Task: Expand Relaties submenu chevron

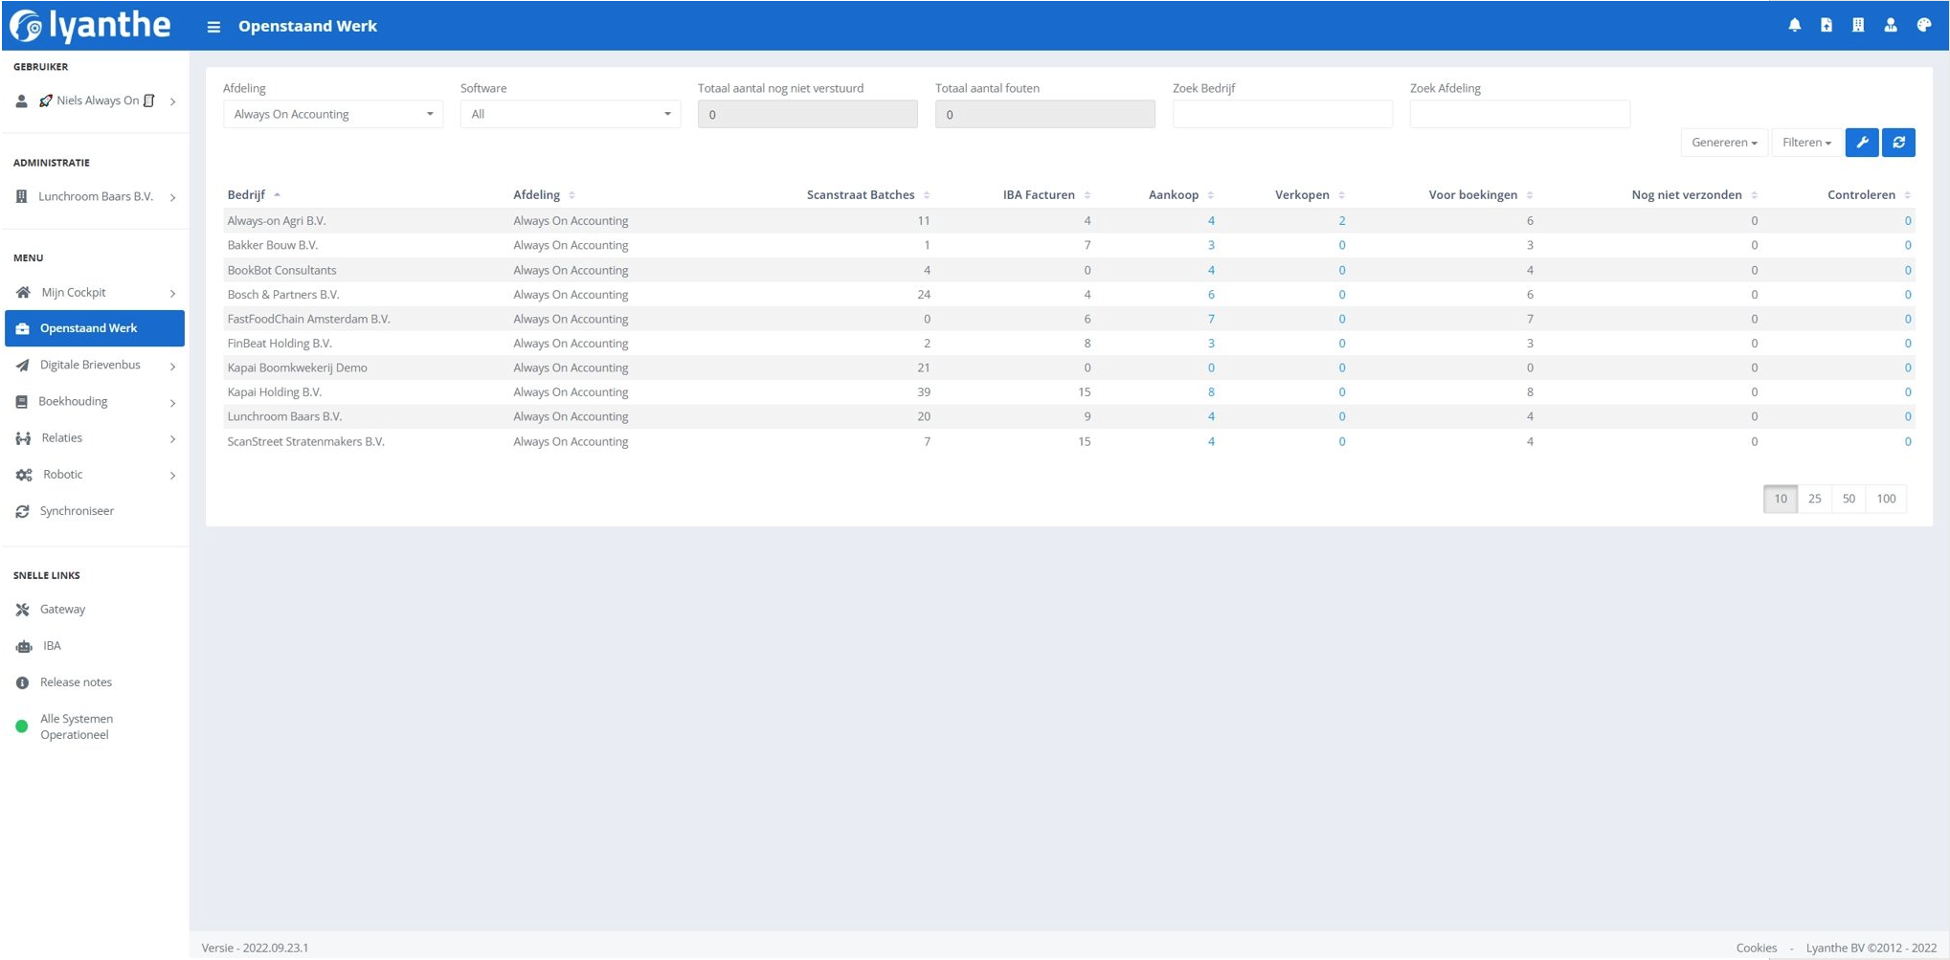Action: tap(173, 439)
